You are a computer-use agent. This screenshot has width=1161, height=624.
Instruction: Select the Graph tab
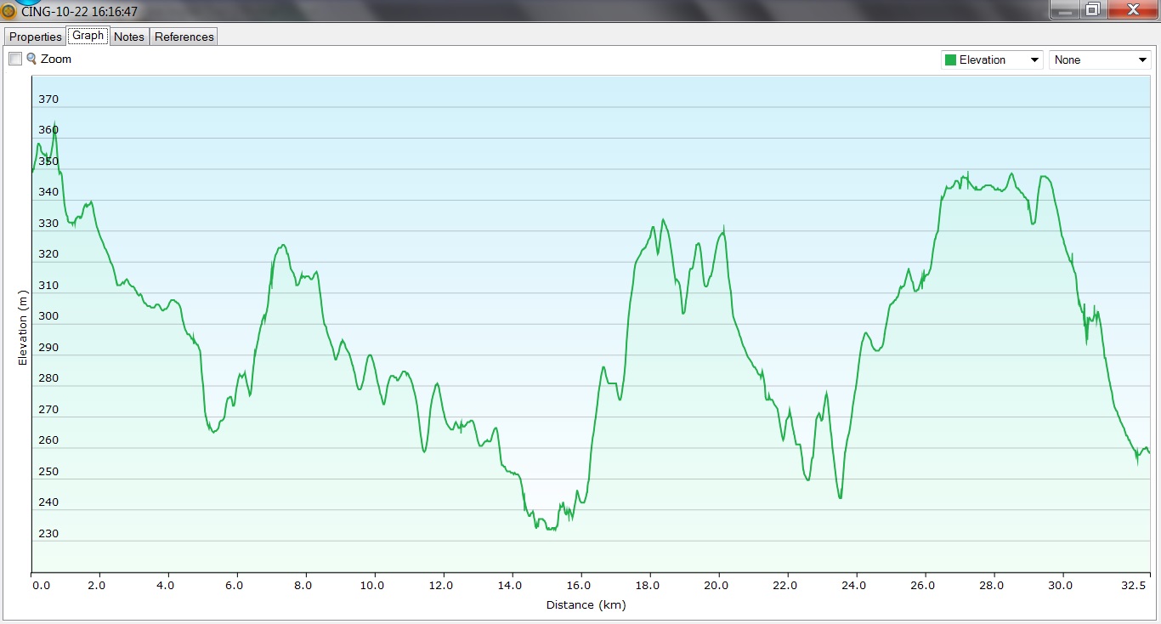88,36
